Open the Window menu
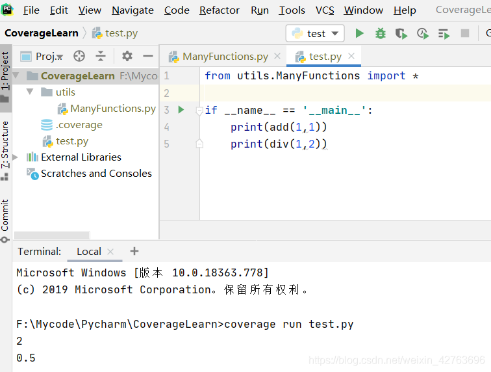491x372 pixels. click(x=363, y=10)
